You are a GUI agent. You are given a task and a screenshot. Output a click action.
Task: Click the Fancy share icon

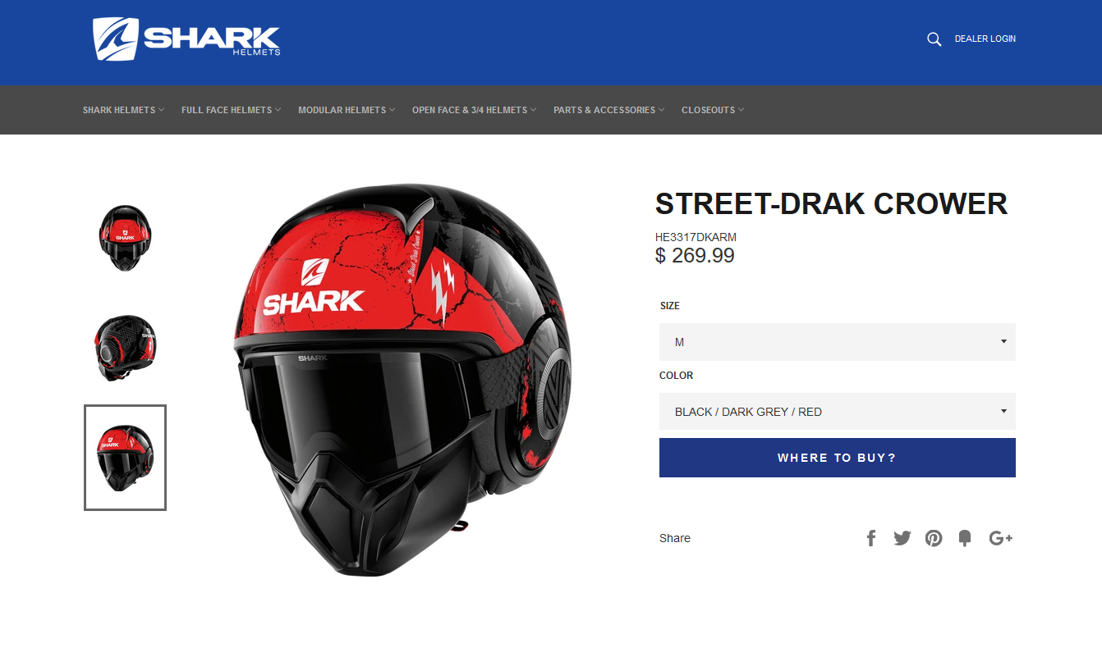[x=965, y=538]
